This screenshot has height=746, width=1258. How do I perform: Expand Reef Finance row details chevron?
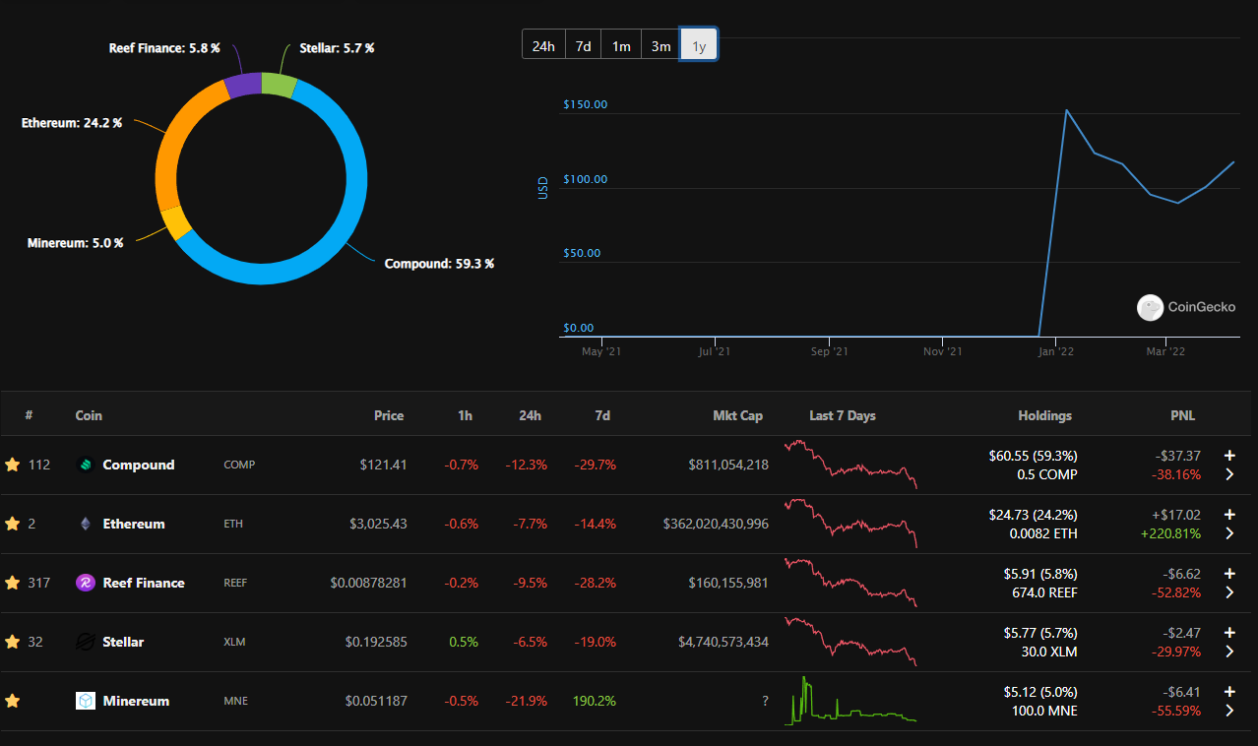(1229, 592)
